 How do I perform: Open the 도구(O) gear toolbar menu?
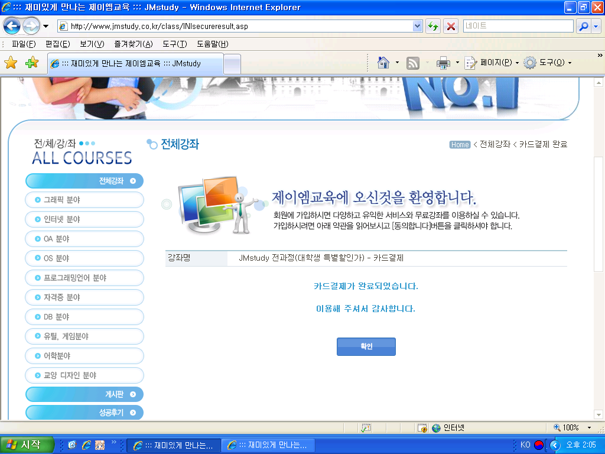pos(548,63)
